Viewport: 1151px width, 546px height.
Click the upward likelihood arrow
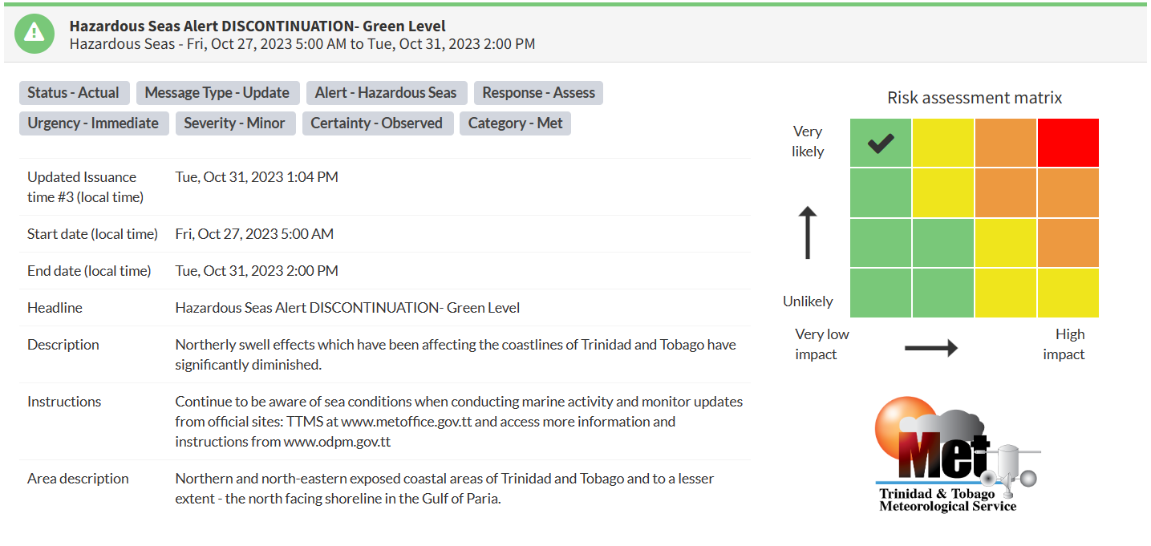[x=808, y=233]
